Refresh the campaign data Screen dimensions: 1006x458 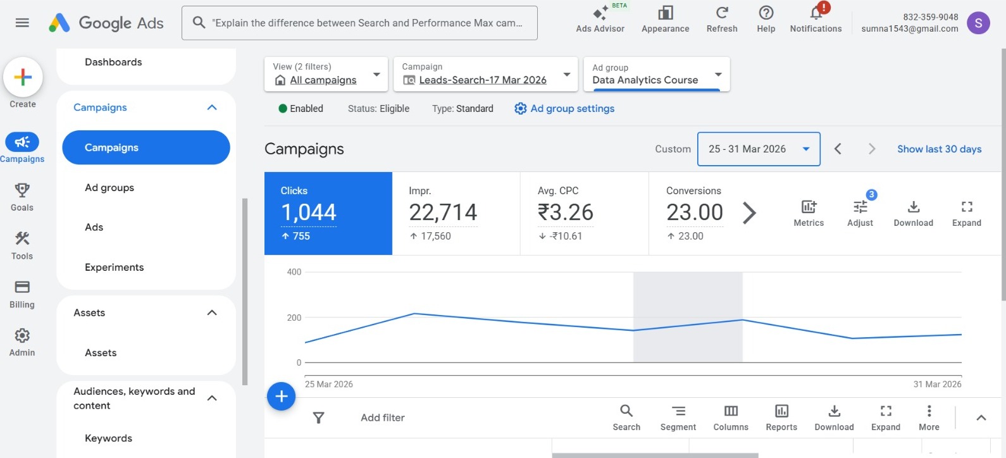(722, 19)
